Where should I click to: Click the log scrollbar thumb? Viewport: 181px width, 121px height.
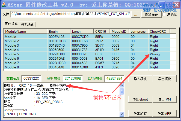[121, 92]
